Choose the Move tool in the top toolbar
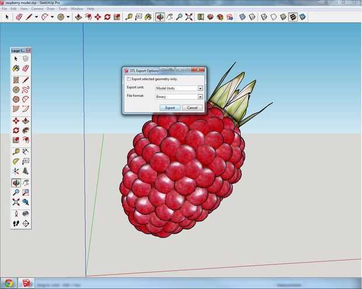 [x=98, y=17]
